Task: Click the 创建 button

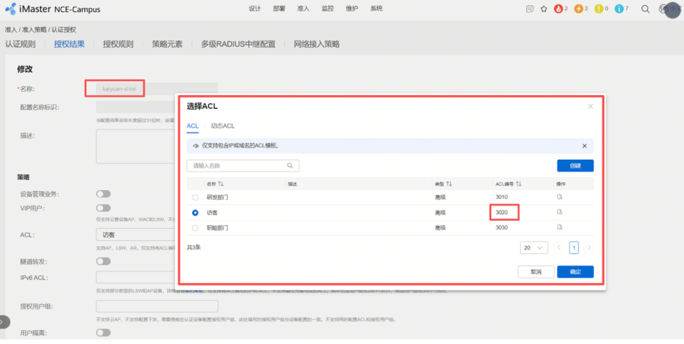Action: 575,165
